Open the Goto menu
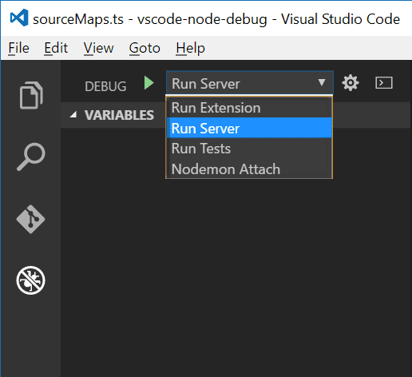The image size is (412, 377). [x=145, y=48]
